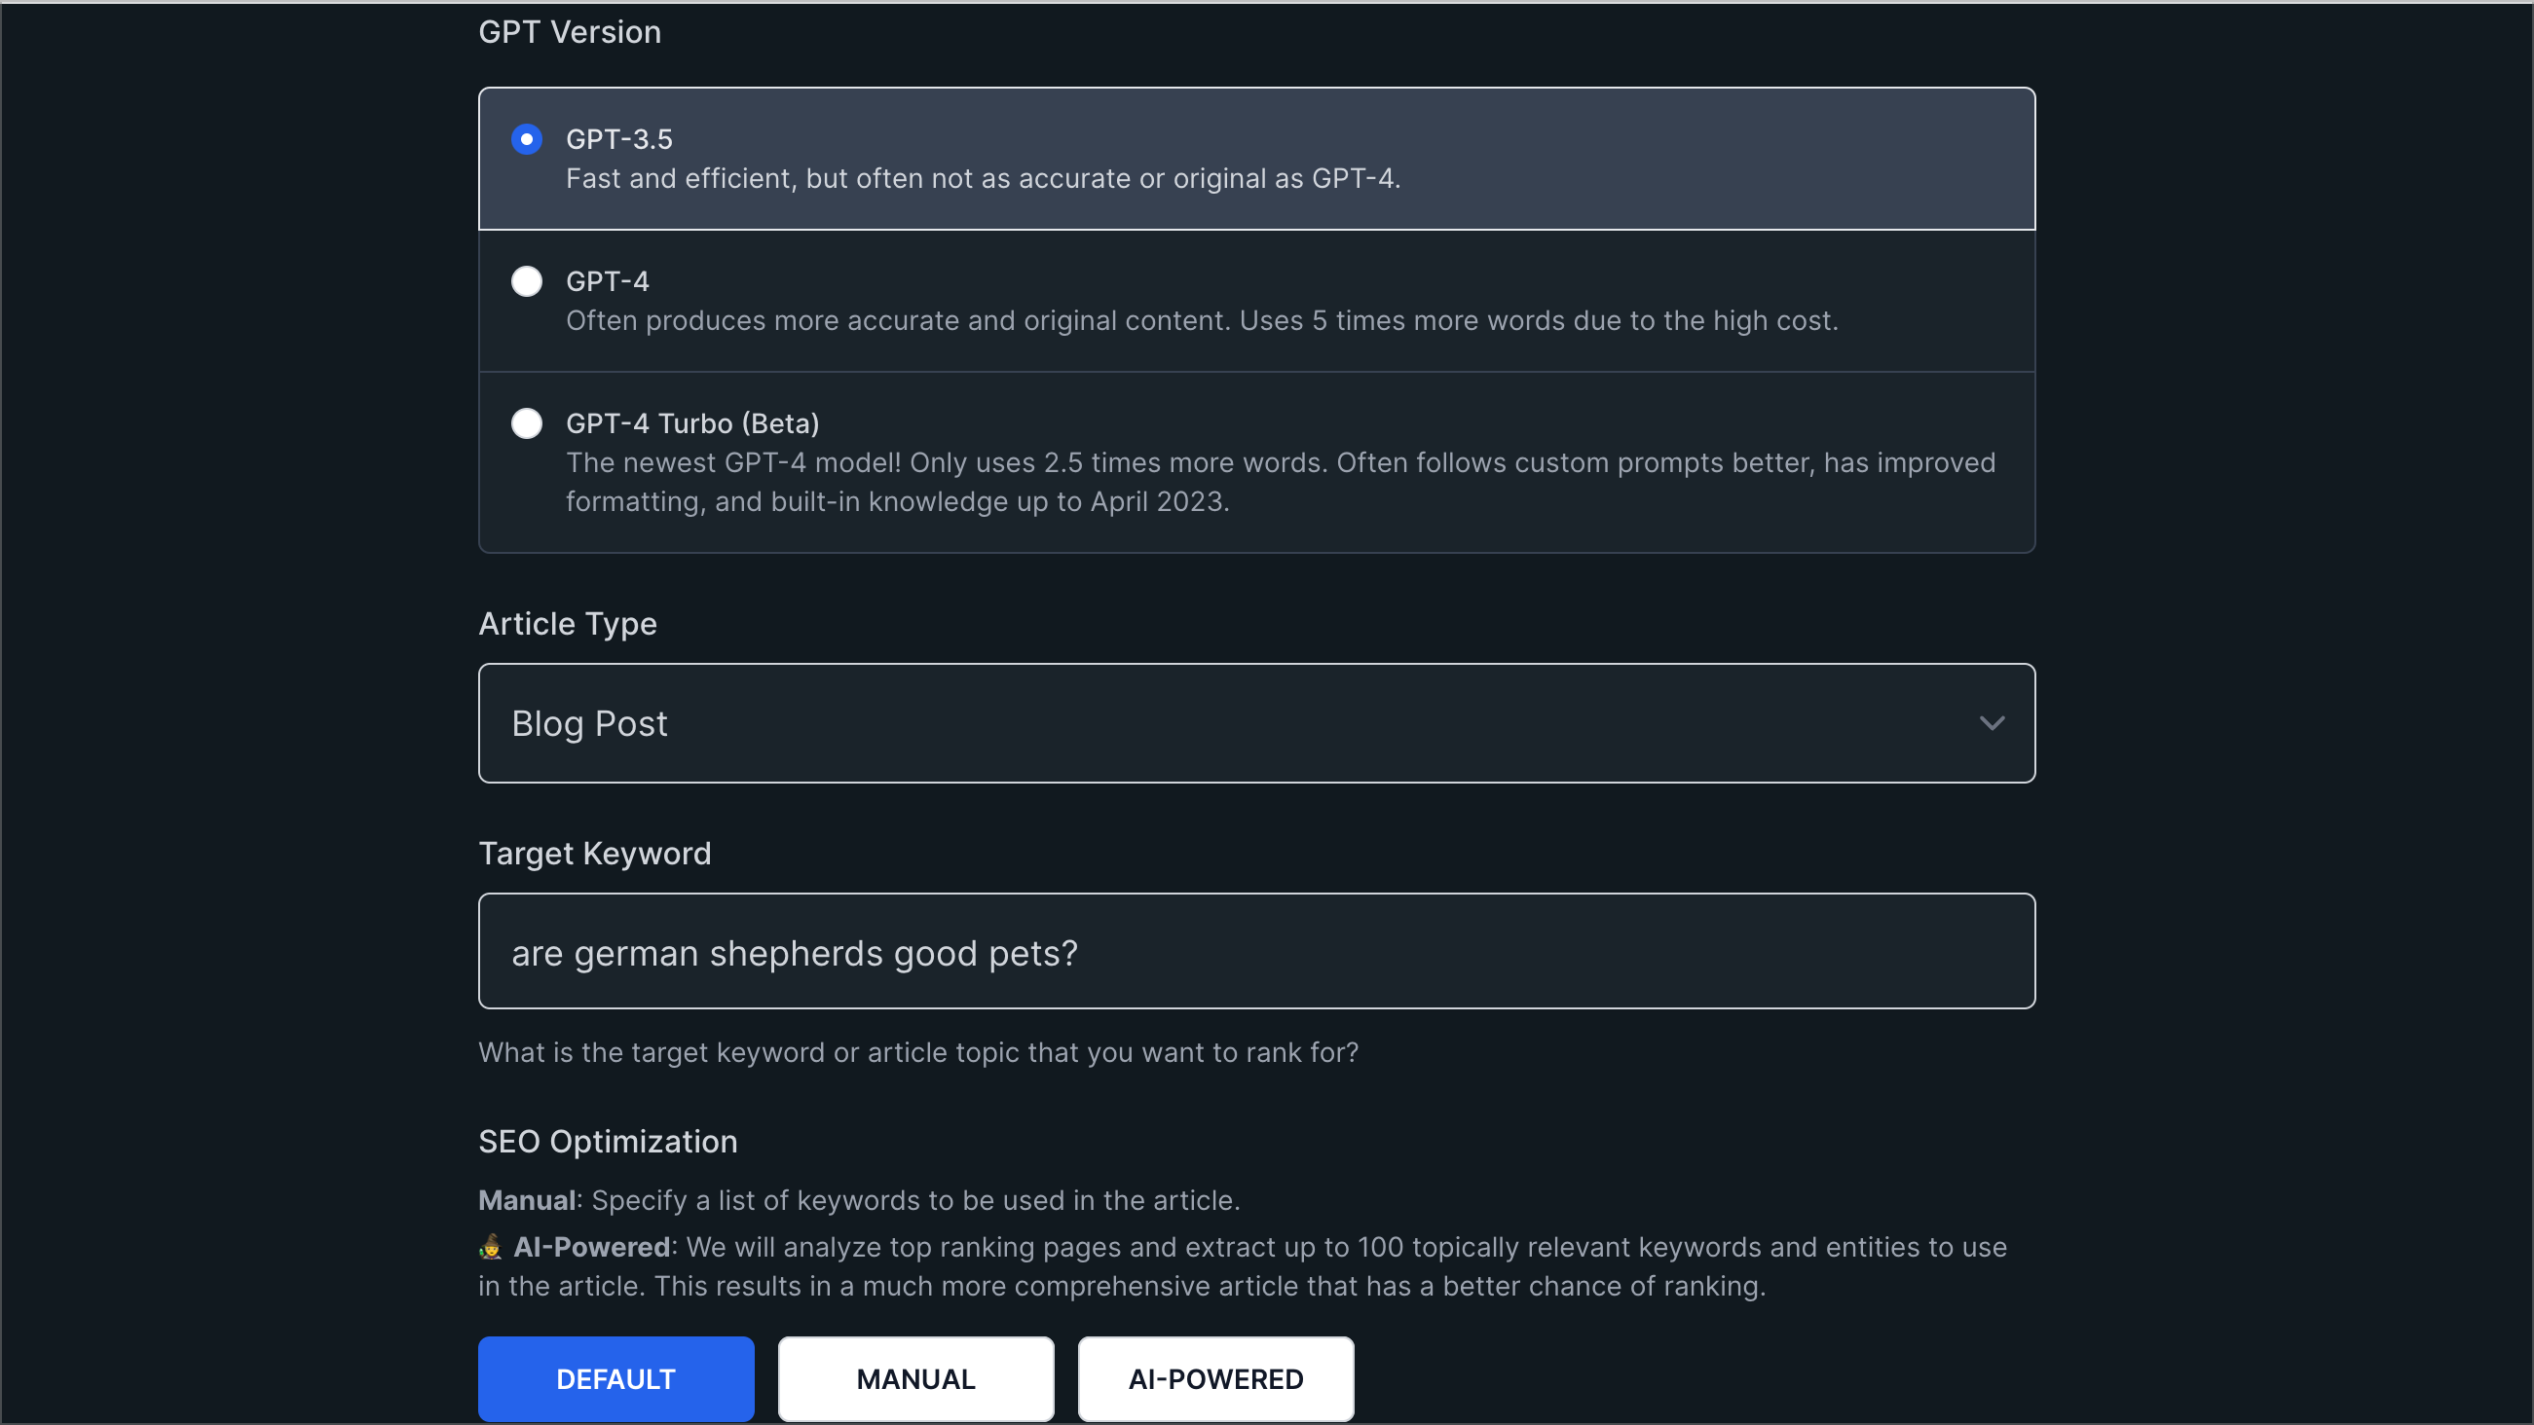2534x1425 pixels.
Task: Click the Target Keyword label
Action: click(594, 854)
